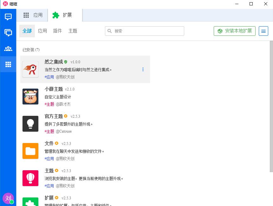The width and height of the screenshot is (273, 206).
Task: Click the 官方主题 lightbulb icon
Action: click(30, 124)
